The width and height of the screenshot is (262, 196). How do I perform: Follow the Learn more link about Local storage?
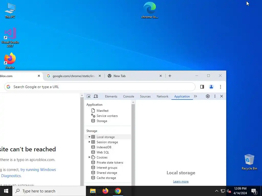click(181, 181)
